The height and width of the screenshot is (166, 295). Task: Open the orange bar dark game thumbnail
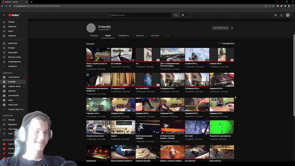pos(172,127)
